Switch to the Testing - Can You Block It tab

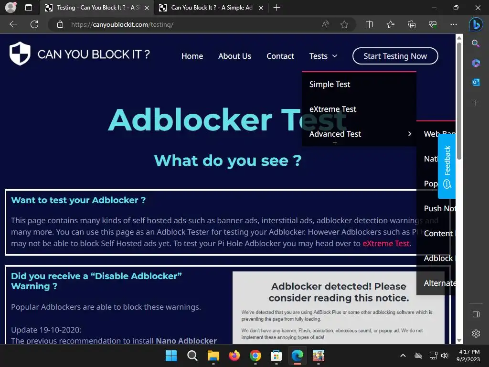tap(97, 8)
